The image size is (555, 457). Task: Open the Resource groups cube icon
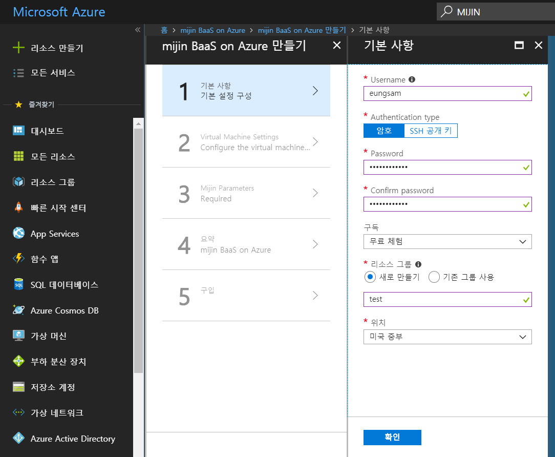[x=18, y=182]
